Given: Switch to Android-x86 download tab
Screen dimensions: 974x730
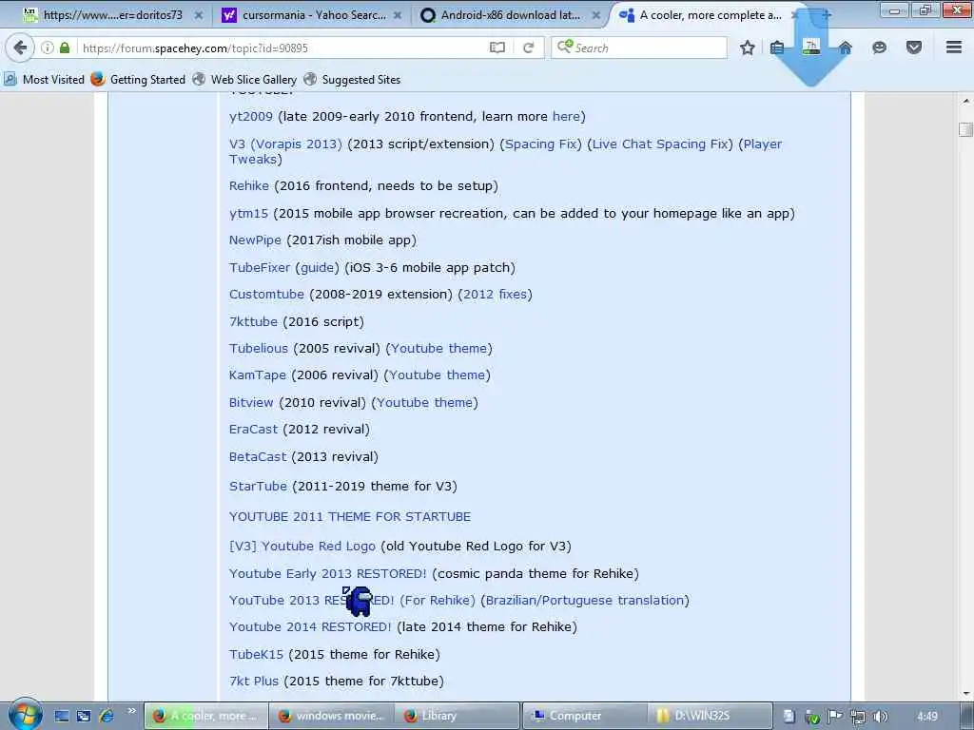Looking at the screenshot, I should tap(510, 15).
